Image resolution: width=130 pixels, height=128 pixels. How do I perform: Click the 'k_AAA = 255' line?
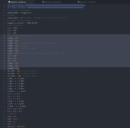click(x=13, y=38)
